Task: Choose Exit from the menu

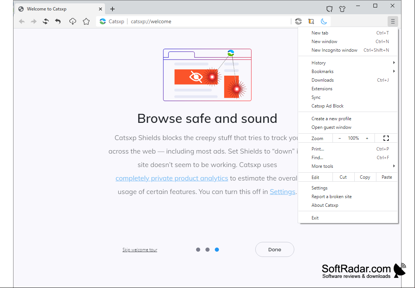Action: (348, 218)
